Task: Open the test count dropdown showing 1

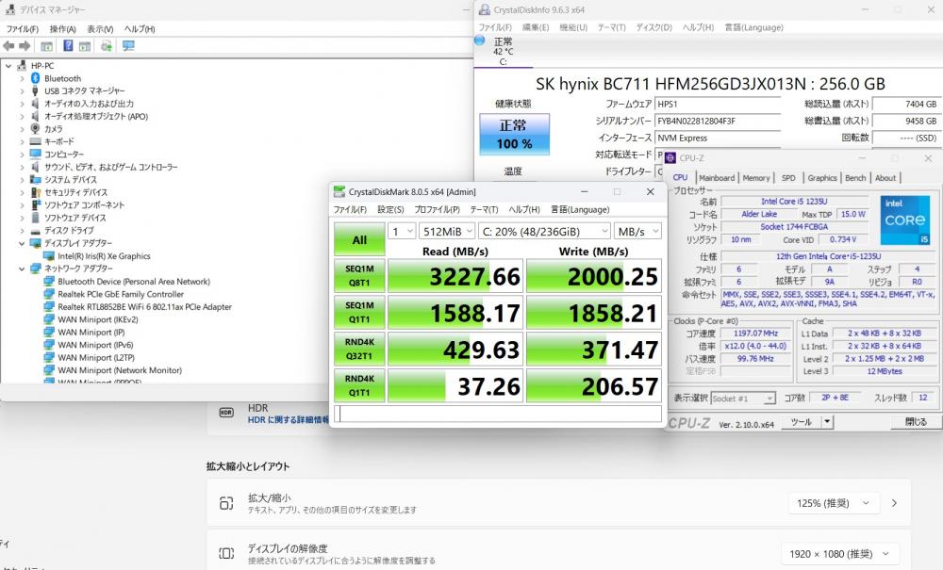Action: 402,231
